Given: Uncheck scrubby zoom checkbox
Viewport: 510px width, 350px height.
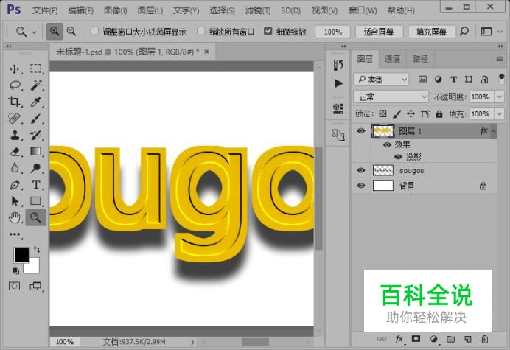Looking at the screenshot, I should point(268,31).
